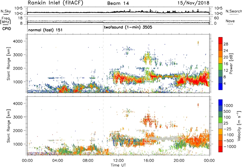
Task: Click the date "15/Nov/2018"
Action: (x=193, y=3)
